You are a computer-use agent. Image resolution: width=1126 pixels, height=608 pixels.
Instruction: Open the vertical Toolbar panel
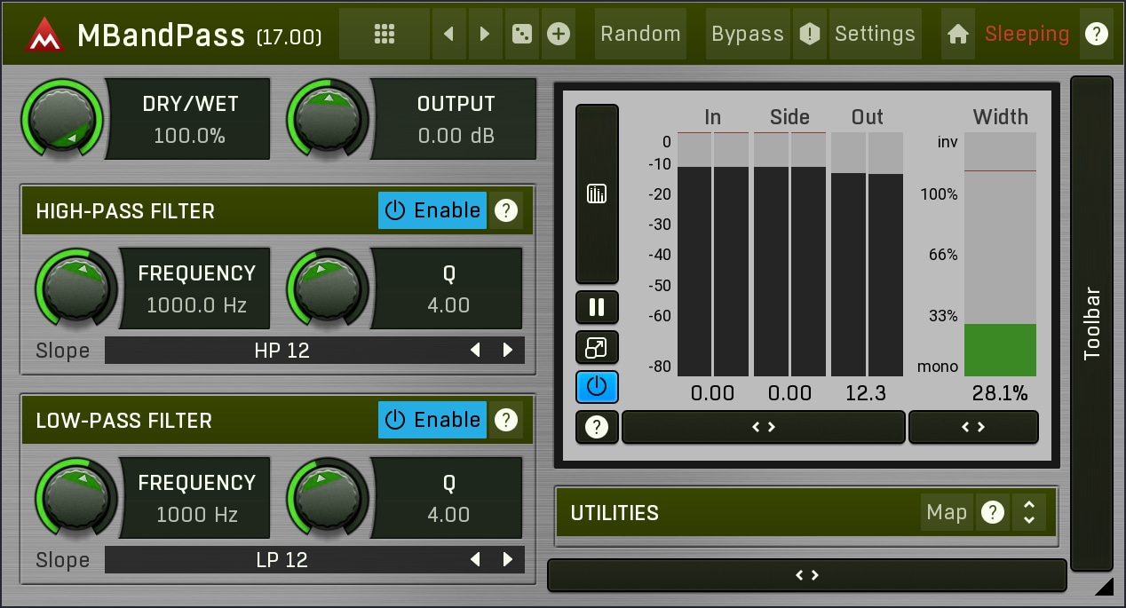tap(1091, 323)
